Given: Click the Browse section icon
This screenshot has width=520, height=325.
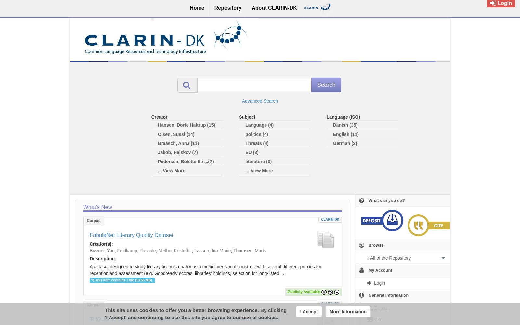Looking at the screenshot, I should [x=362, y=245].
